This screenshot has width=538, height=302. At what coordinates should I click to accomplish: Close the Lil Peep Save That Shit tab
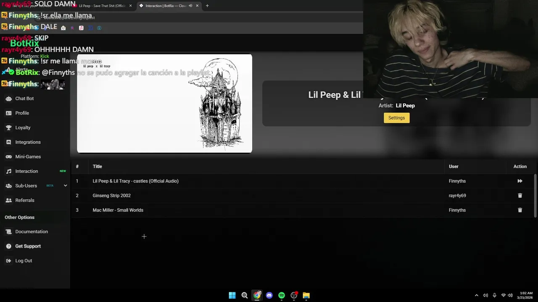point(130,6)
